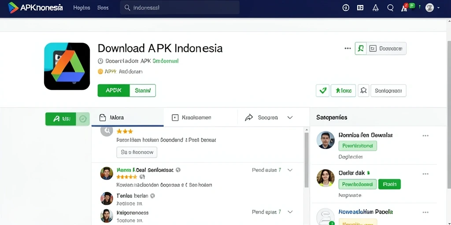Expand the chevron next to Soogrea

pos(290,117)
